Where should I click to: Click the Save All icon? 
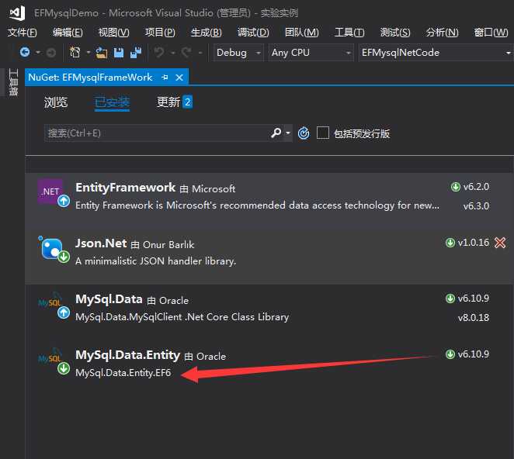pos(136,53)
